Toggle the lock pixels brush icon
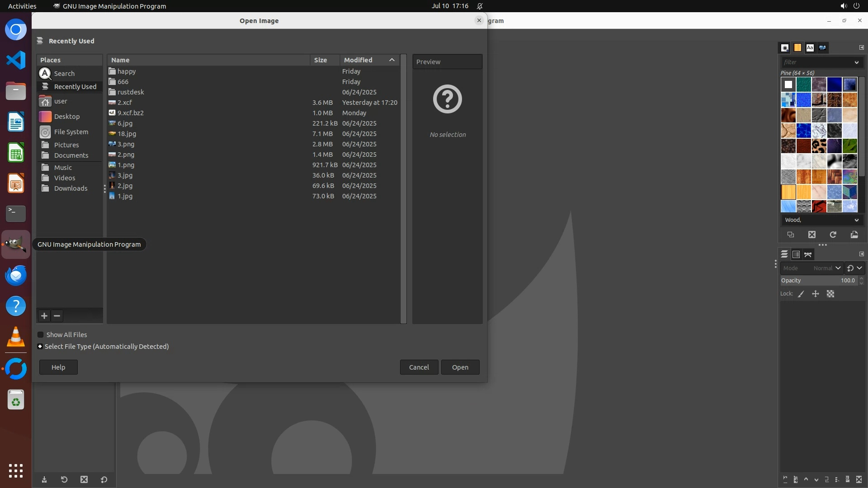This screenshot has width=868, height=488. click(x=801, y=294)
